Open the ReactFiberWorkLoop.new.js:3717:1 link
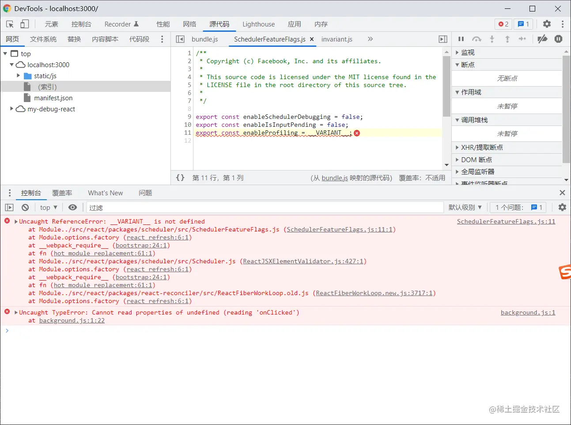Viewport: 571px width, 425px height. click(374, 293)
